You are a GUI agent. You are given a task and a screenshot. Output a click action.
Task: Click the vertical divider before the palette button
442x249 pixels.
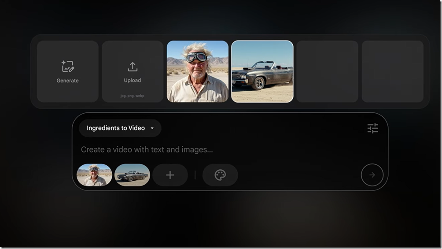(x=195, y=175)
